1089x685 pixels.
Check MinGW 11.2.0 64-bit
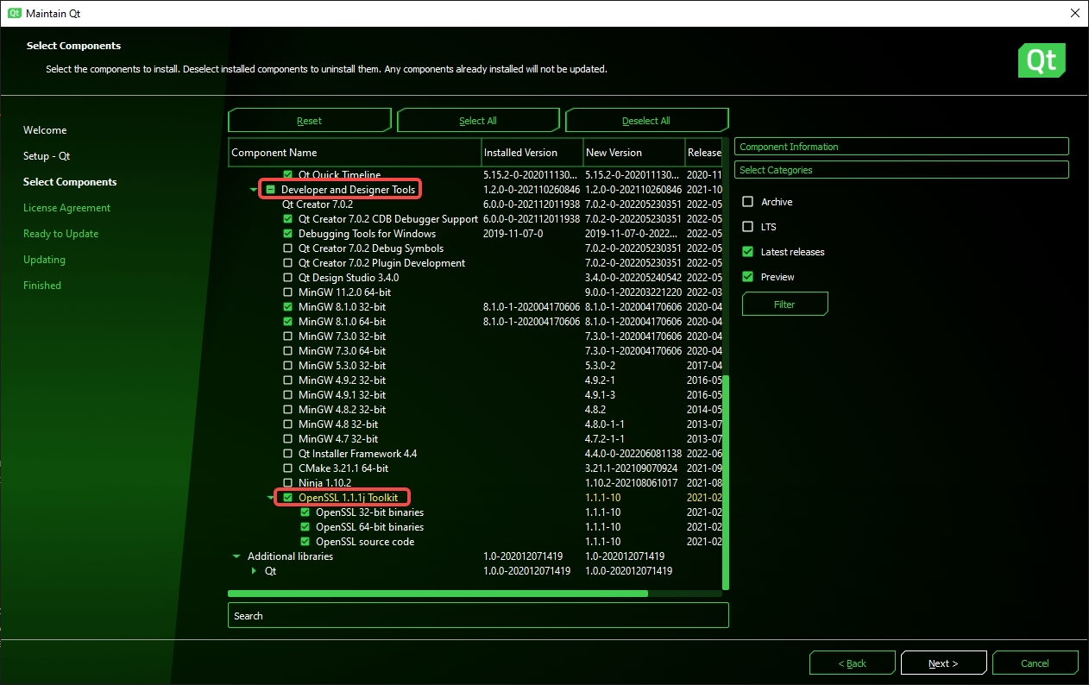[288, 292]
